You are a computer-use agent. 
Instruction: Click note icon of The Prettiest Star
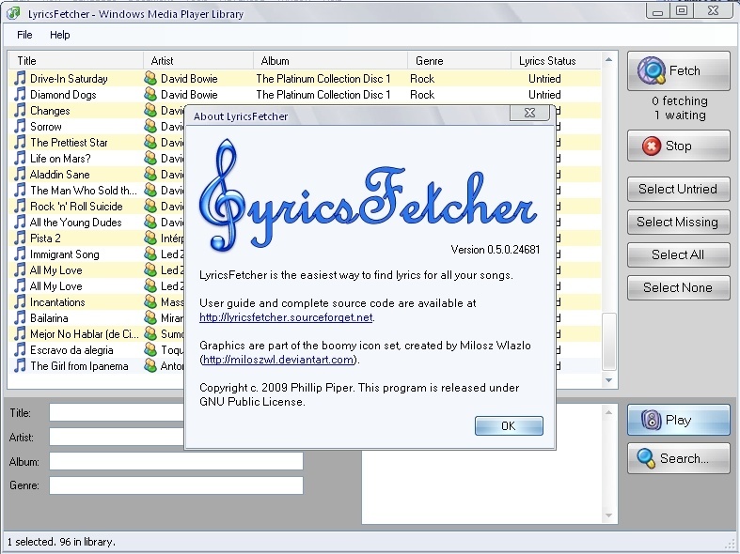20,143
